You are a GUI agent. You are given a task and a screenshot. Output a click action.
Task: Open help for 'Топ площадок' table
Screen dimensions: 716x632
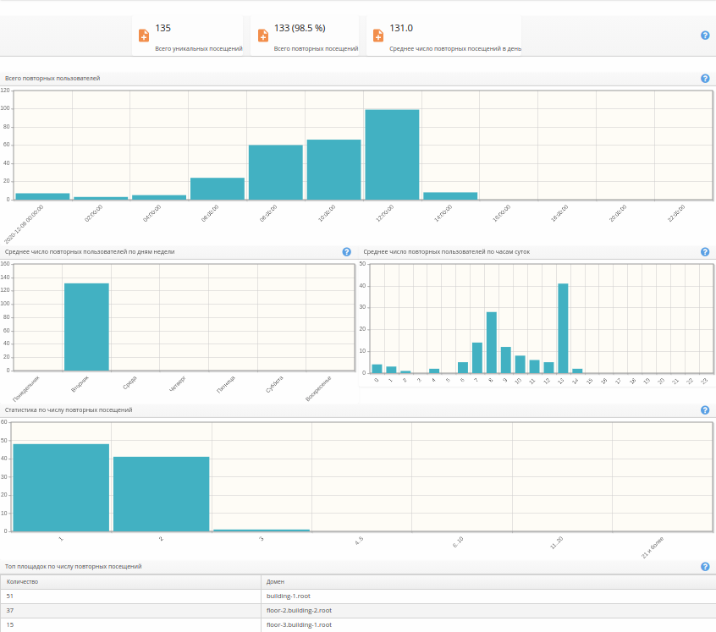coord(705,567)
